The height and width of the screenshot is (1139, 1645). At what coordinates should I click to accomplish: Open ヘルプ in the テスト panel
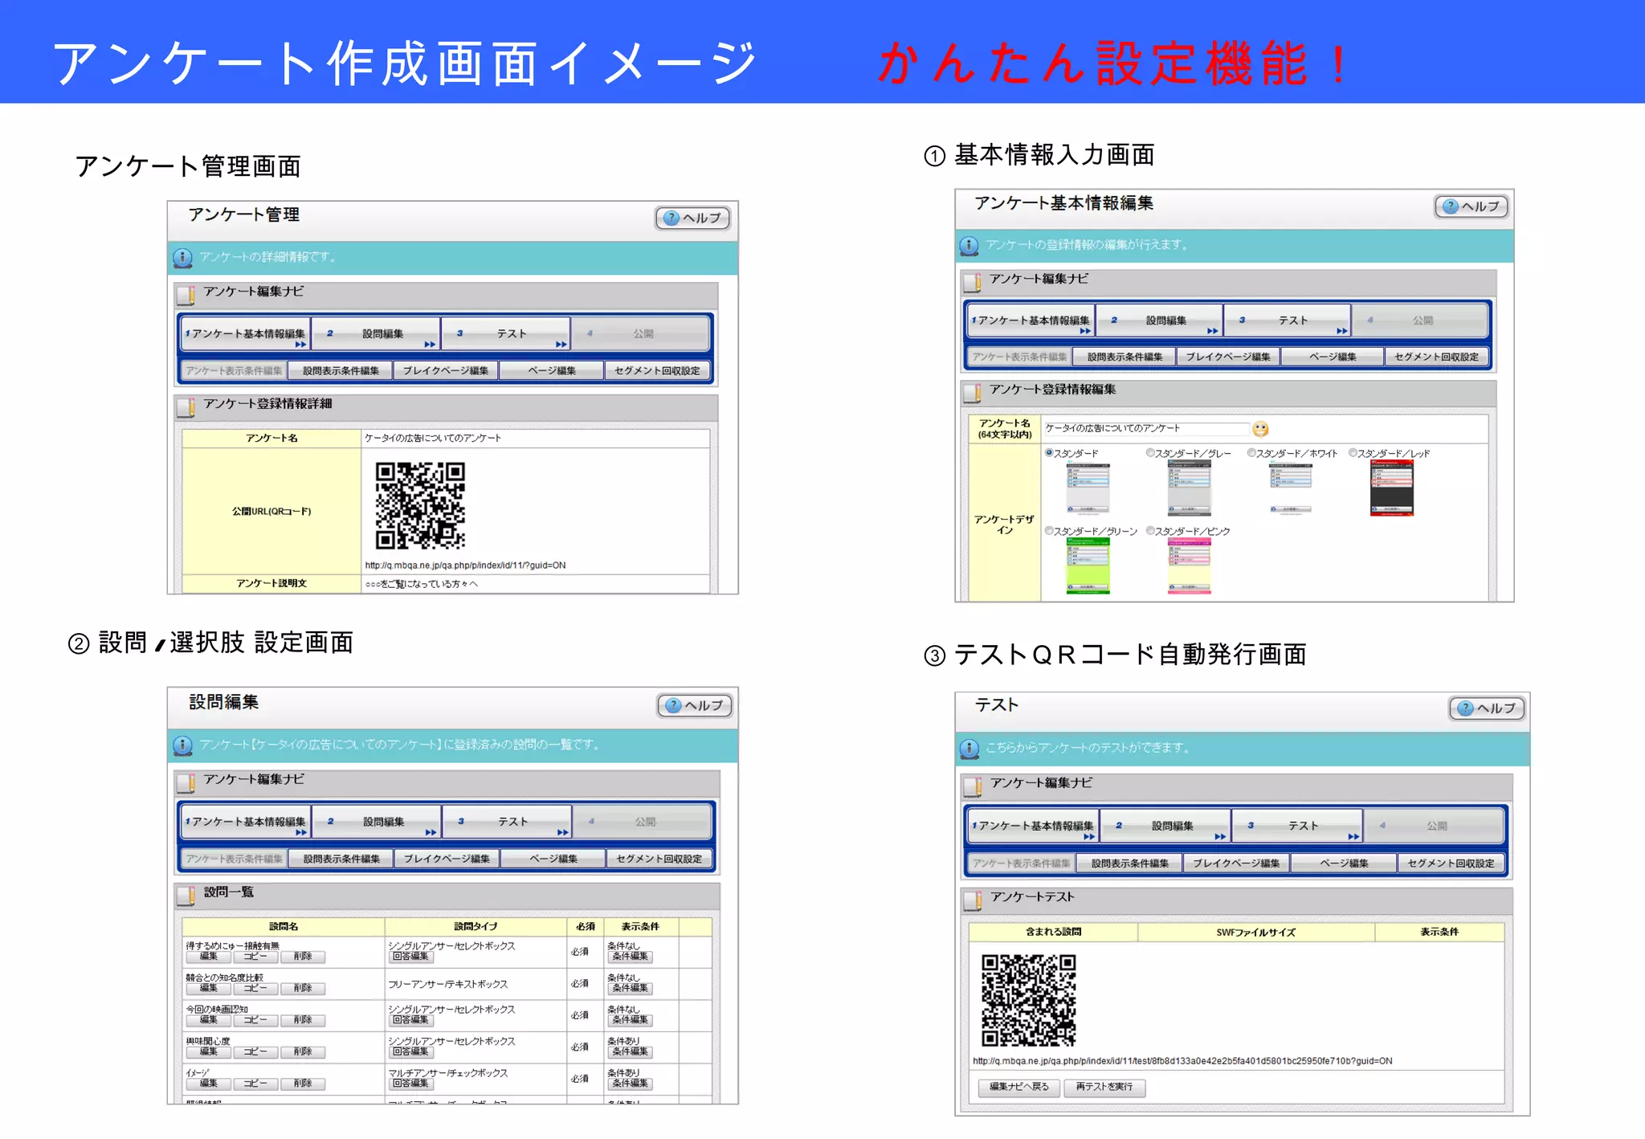[1487, 708]
